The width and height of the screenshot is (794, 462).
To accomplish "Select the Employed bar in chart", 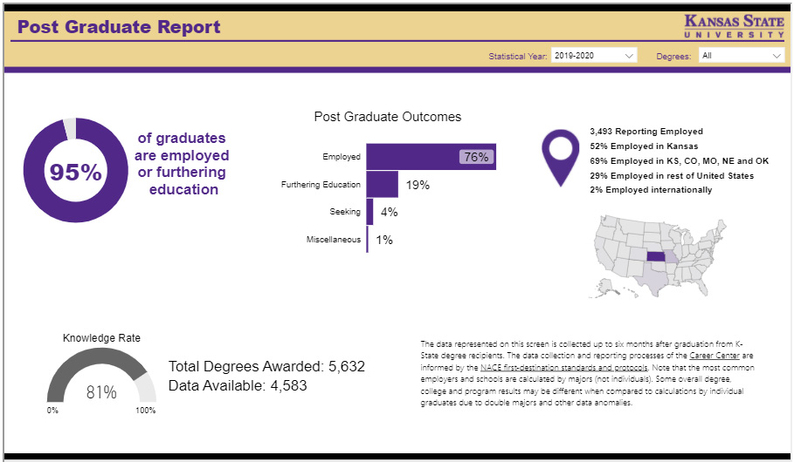I will click(x=431, y=157).
